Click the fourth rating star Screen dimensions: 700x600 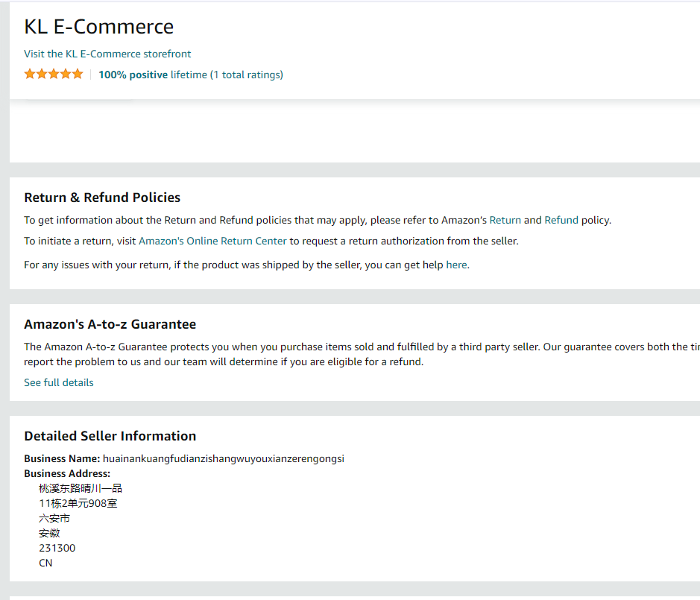pyautogui.click(x=65, y=74)
